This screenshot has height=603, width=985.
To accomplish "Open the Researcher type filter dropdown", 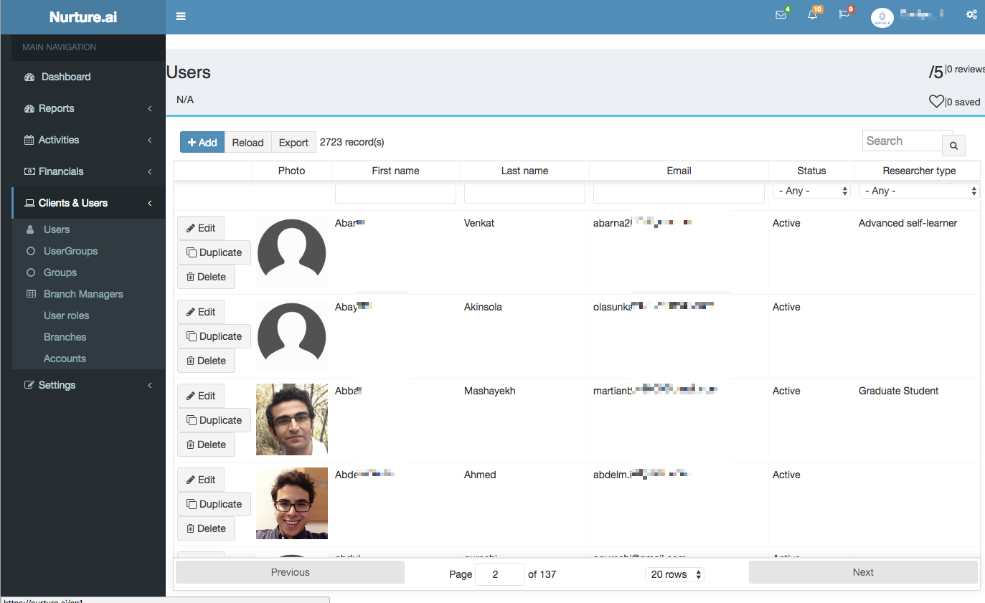I will click(x=920, y=191).
